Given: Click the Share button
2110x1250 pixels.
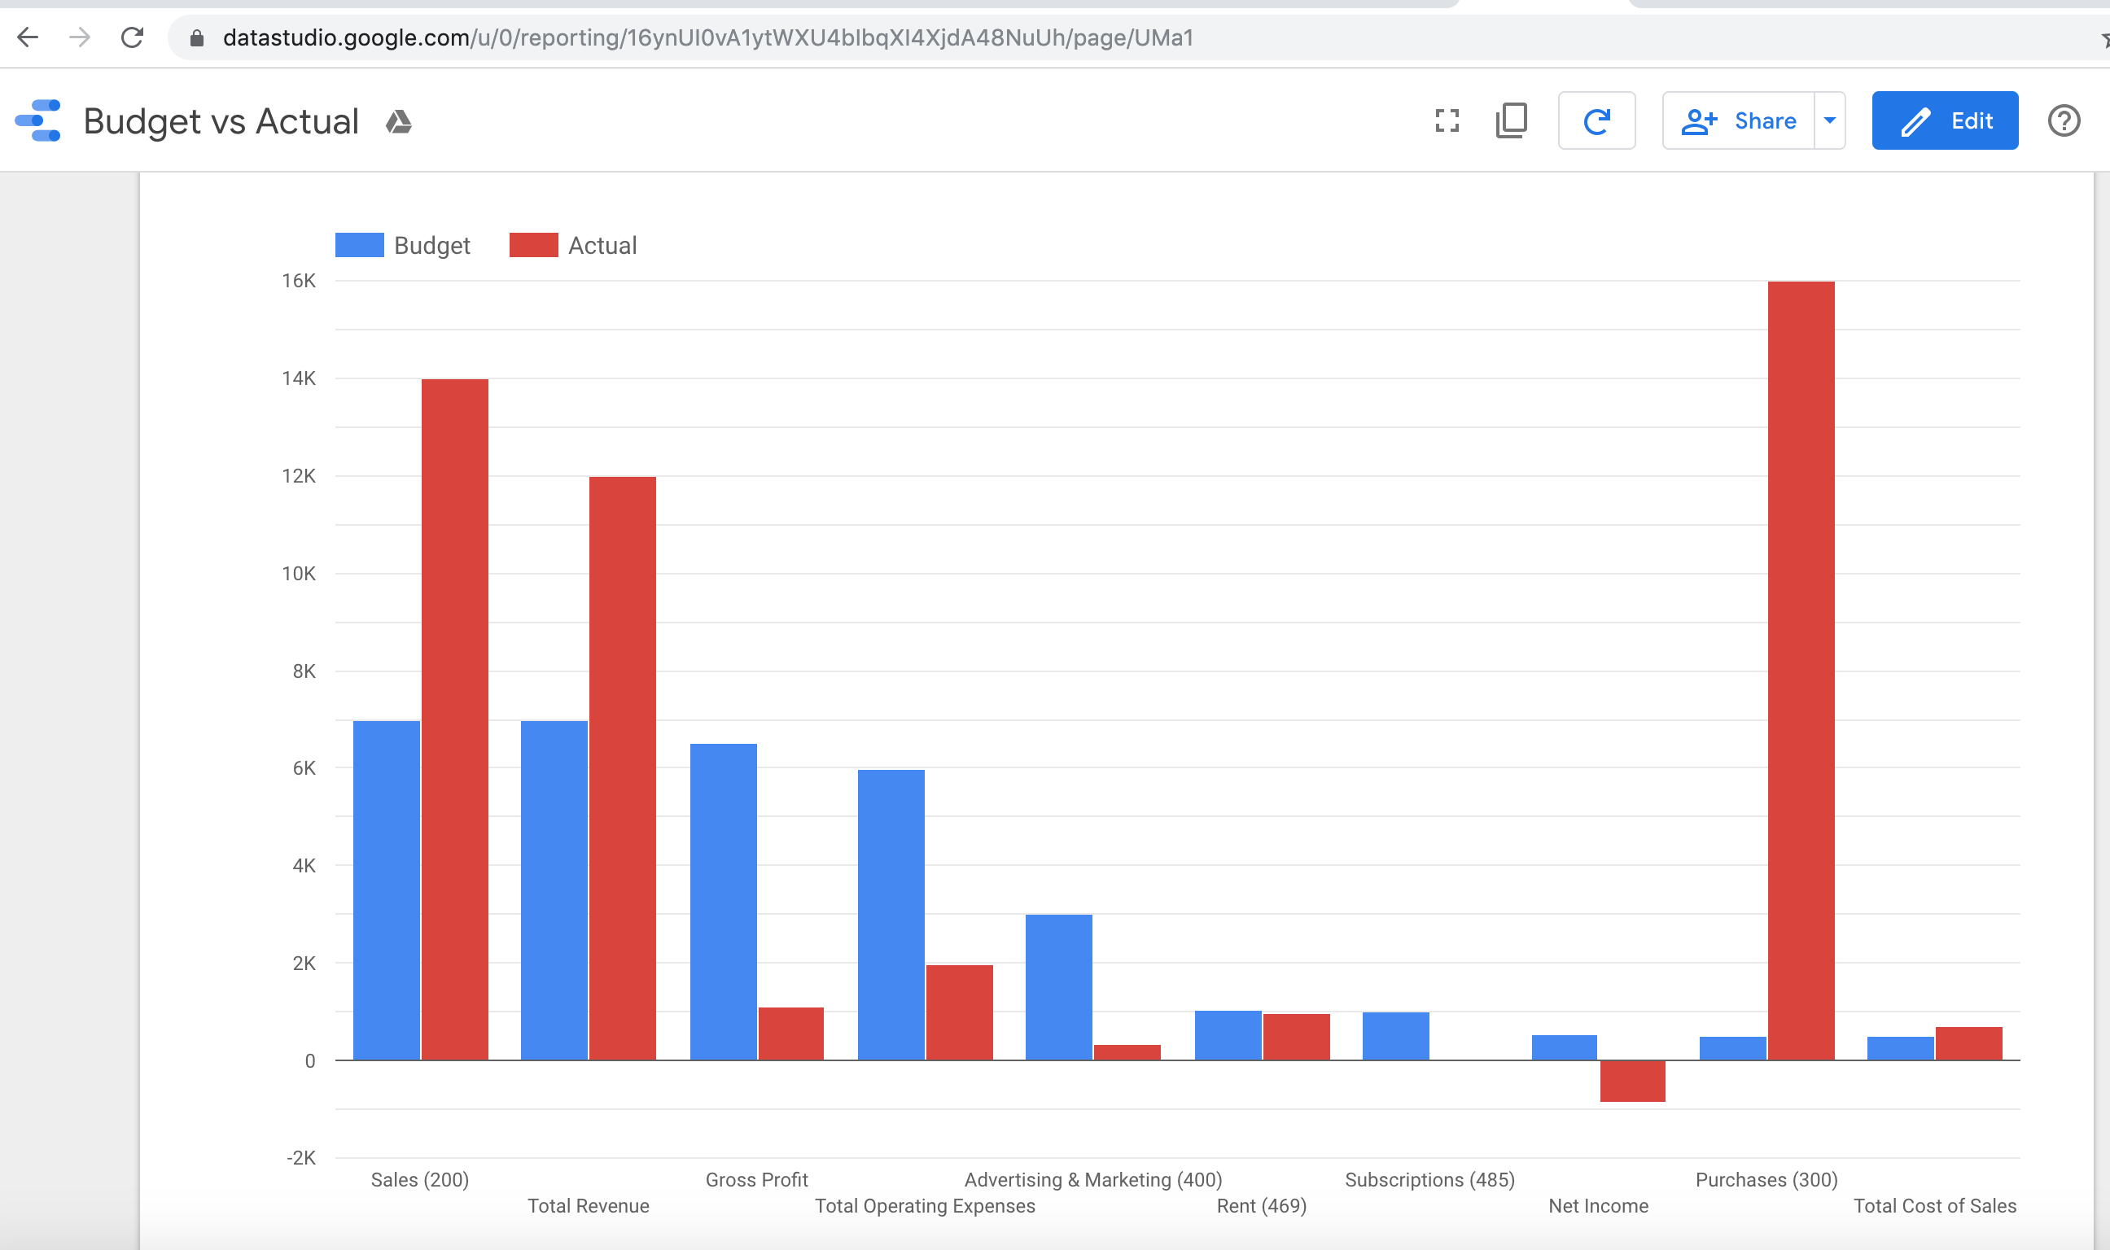Looking at the screenshot, I should tap(1739, 121).
